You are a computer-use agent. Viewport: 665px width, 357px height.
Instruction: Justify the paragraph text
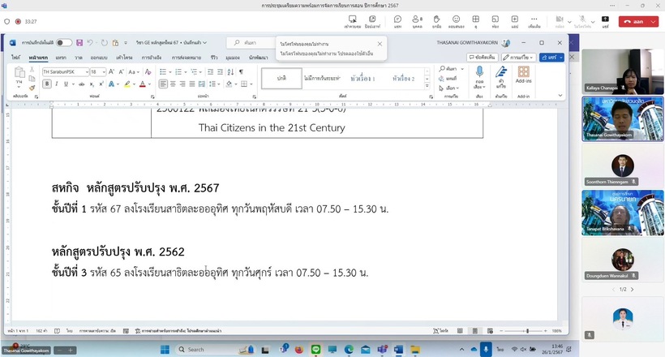tap(192, 84)
